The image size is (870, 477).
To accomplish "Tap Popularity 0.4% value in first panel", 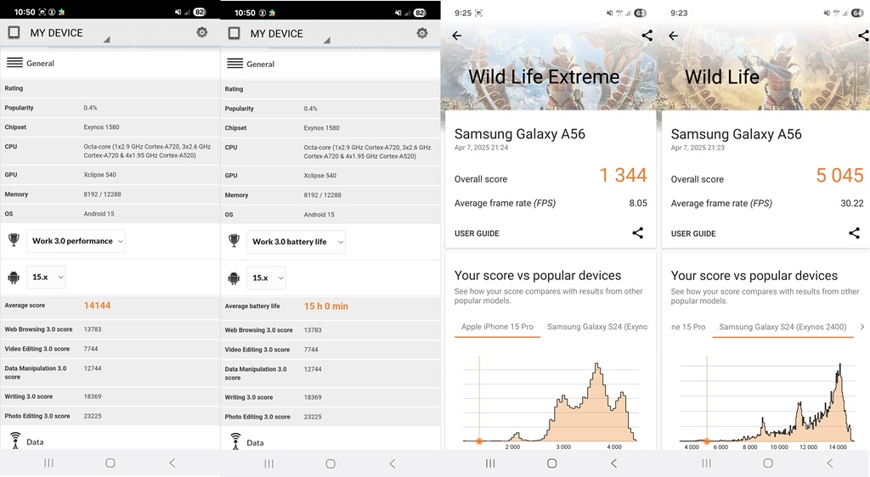I will [x=90, y=108].
